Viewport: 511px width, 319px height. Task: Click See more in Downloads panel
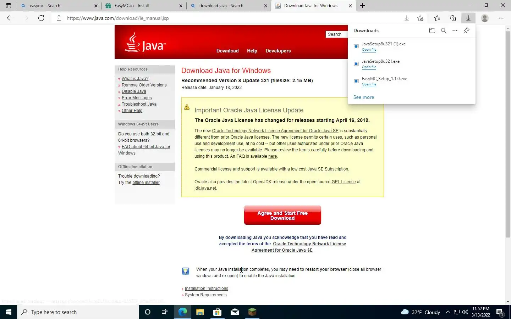point(363,97)
